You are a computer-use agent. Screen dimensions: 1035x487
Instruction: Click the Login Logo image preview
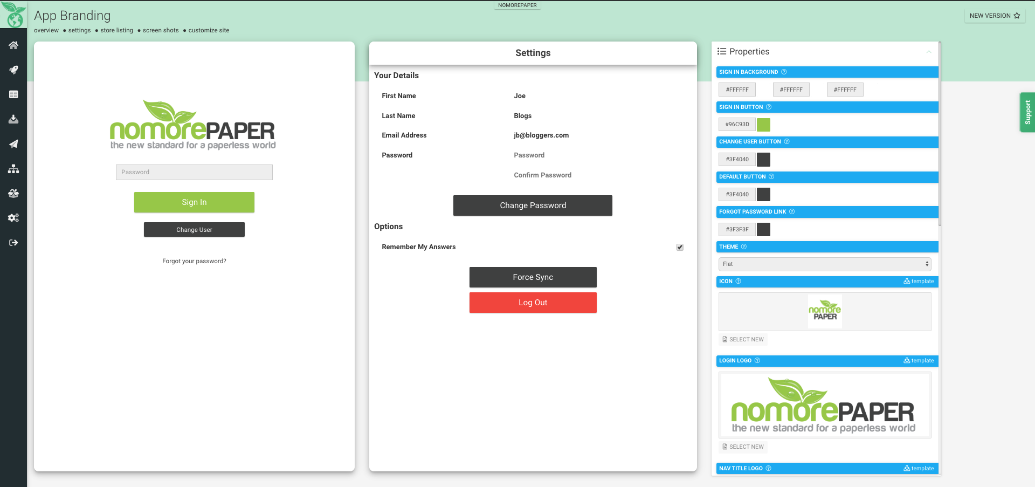[x=825, y=405]
